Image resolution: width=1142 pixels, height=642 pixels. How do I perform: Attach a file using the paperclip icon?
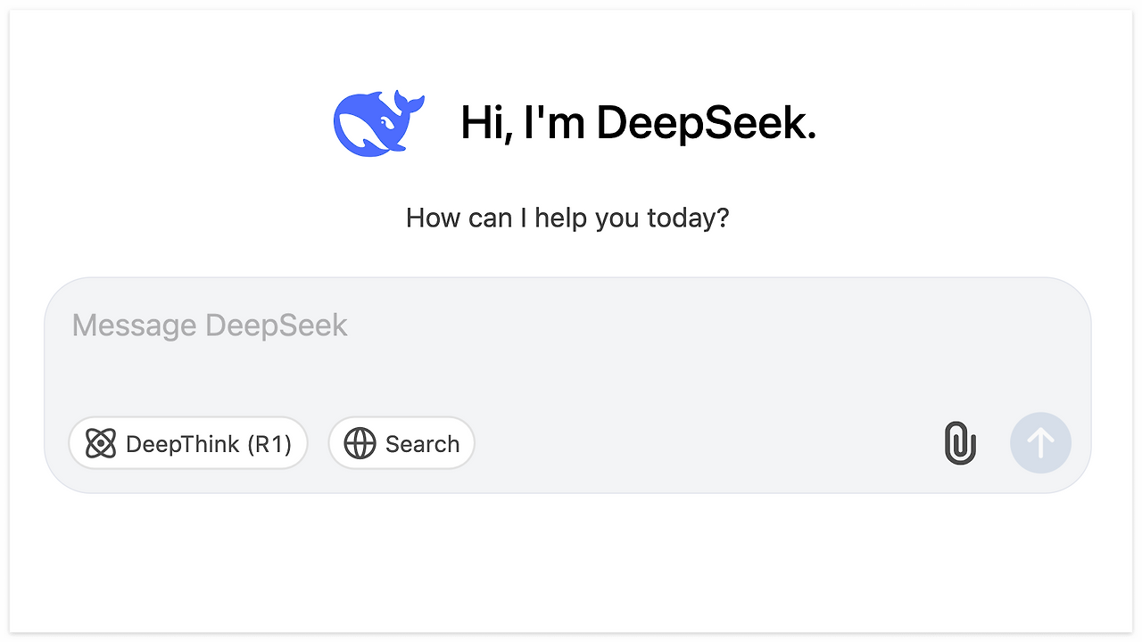click(960, 443)
